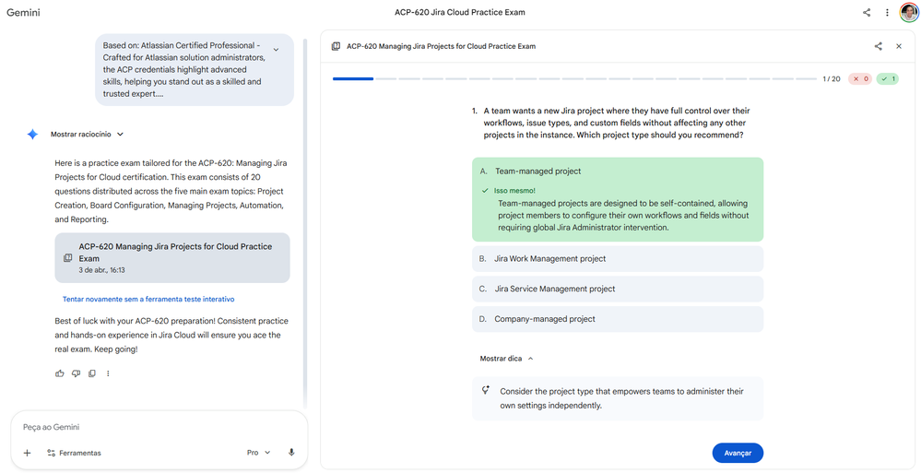This screenshot has height=473, width=921.
Task: Click the quiz progress bar
Action: tap(574, 78)
